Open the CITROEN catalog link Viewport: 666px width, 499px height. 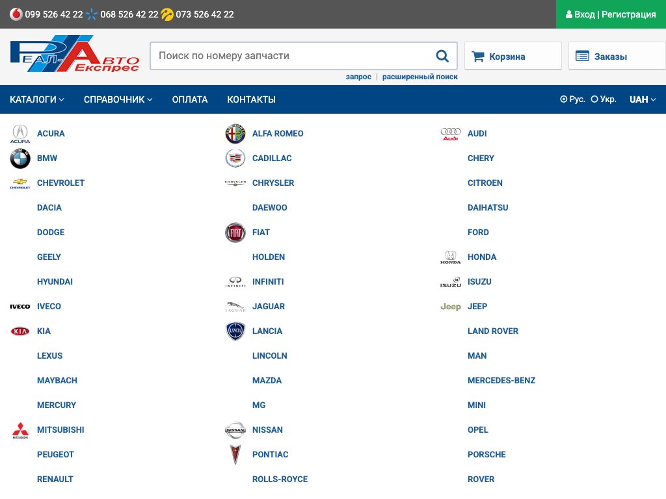485,183
